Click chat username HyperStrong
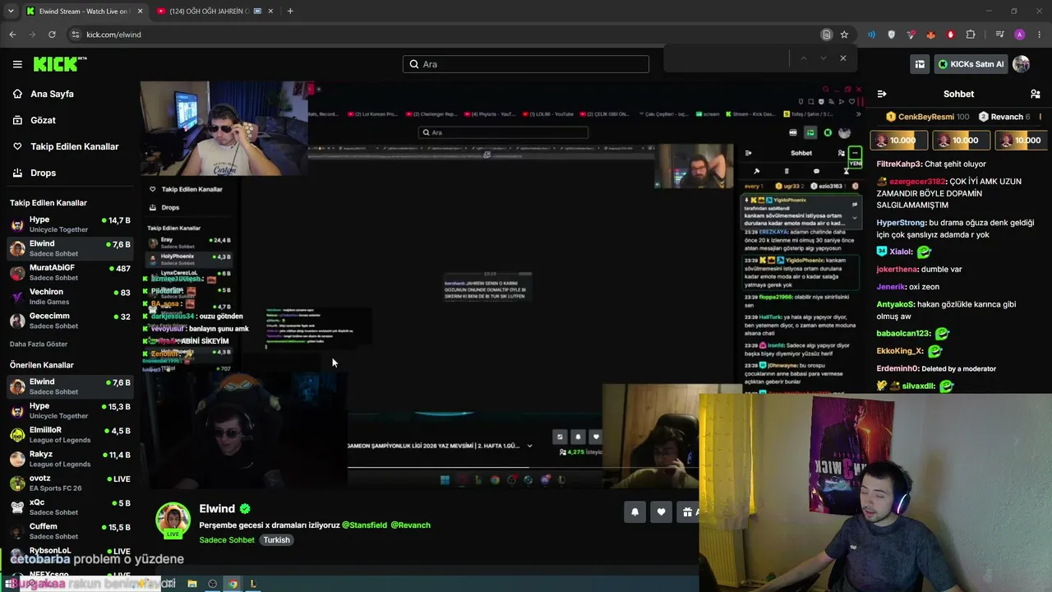This screenshot has width=1052, height=592. click(x=902, y=223)
